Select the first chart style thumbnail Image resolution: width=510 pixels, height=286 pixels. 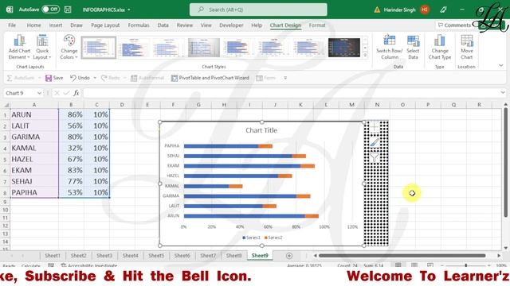(x=99, y=48)
